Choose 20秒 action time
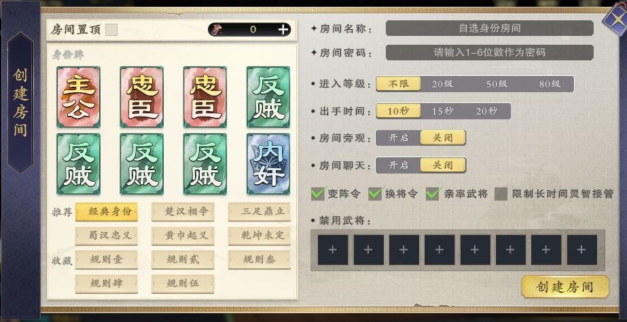Screen dimensions: 627x322 tap(486, 111)
